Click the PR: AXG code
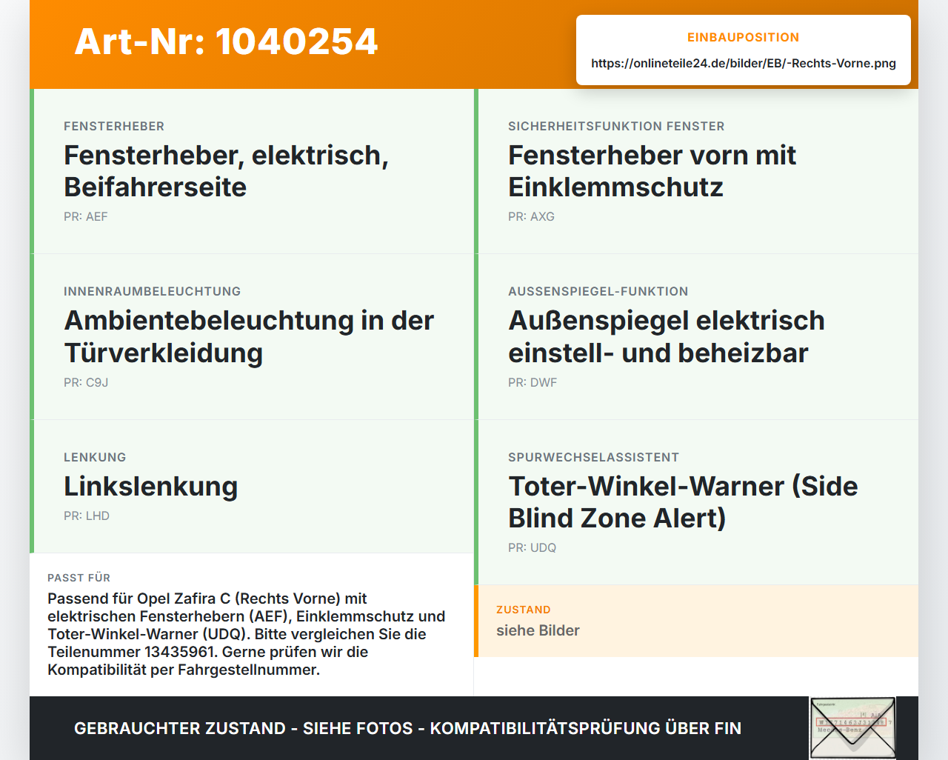Image resolution: width=948 pixels, height=760 pixels. click(531, 216)
